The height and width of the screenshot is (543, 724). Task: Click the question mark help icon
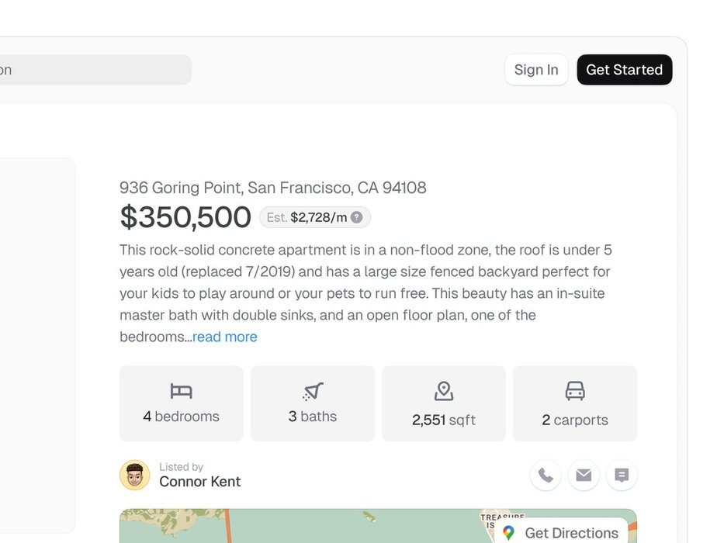pos(357,218)
